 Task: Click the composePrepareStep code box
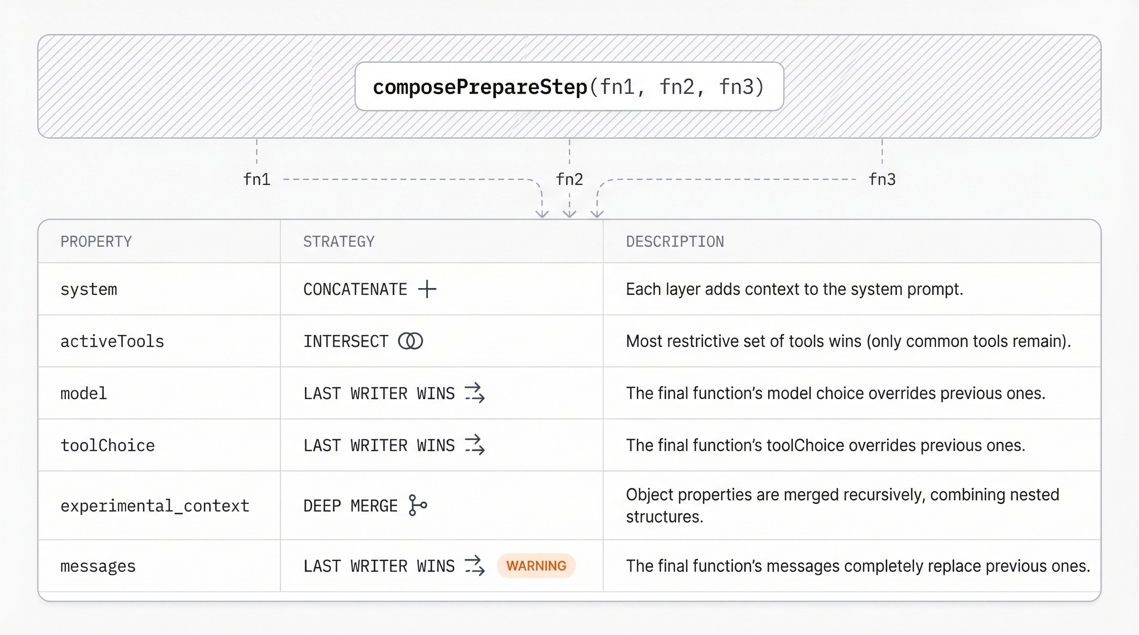pyautogui.click(x=569, y=86)
